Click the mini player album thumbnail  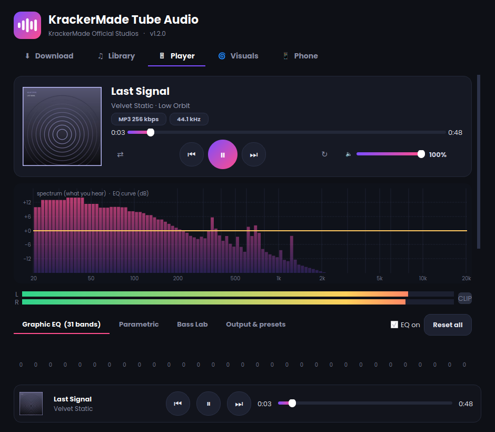(31, 404)
